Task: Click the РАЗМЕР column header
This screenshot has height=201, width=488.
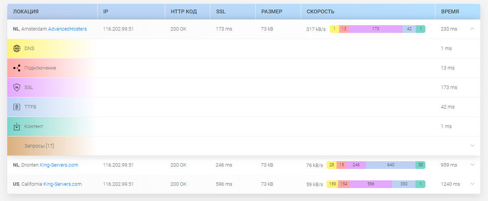Action: click(271, 12)
